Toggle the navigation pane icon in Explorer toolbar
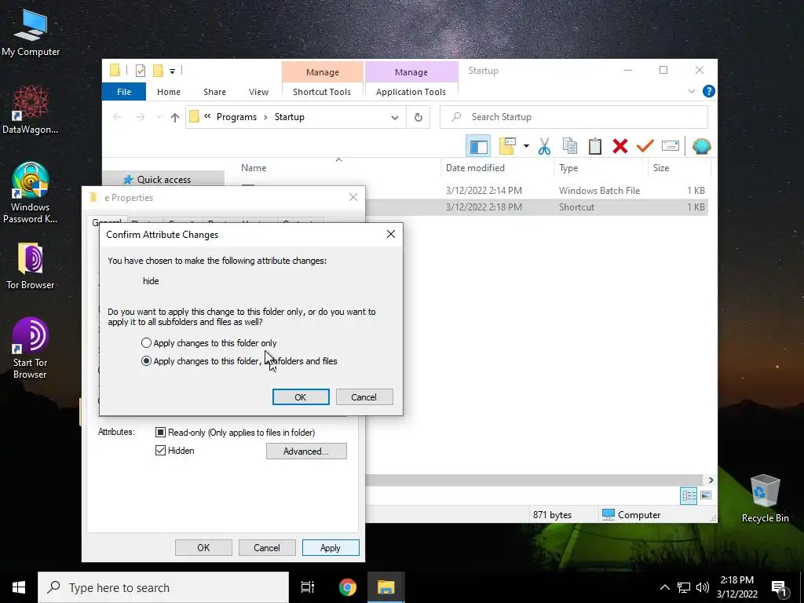 click(x=478, y=147)
